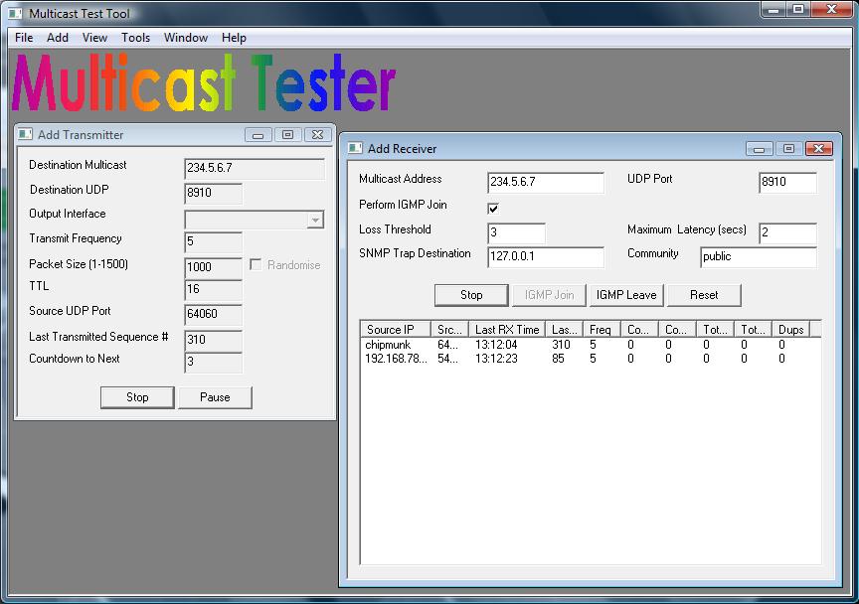Click the Loss Threshold field
Image resolution: width=859 pixels, height=604 pixels.
[x=517, y=232]
